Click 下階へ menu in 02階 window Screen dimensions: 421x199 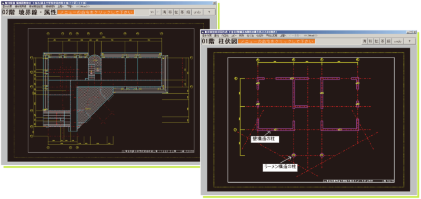(x=71, y=6)
